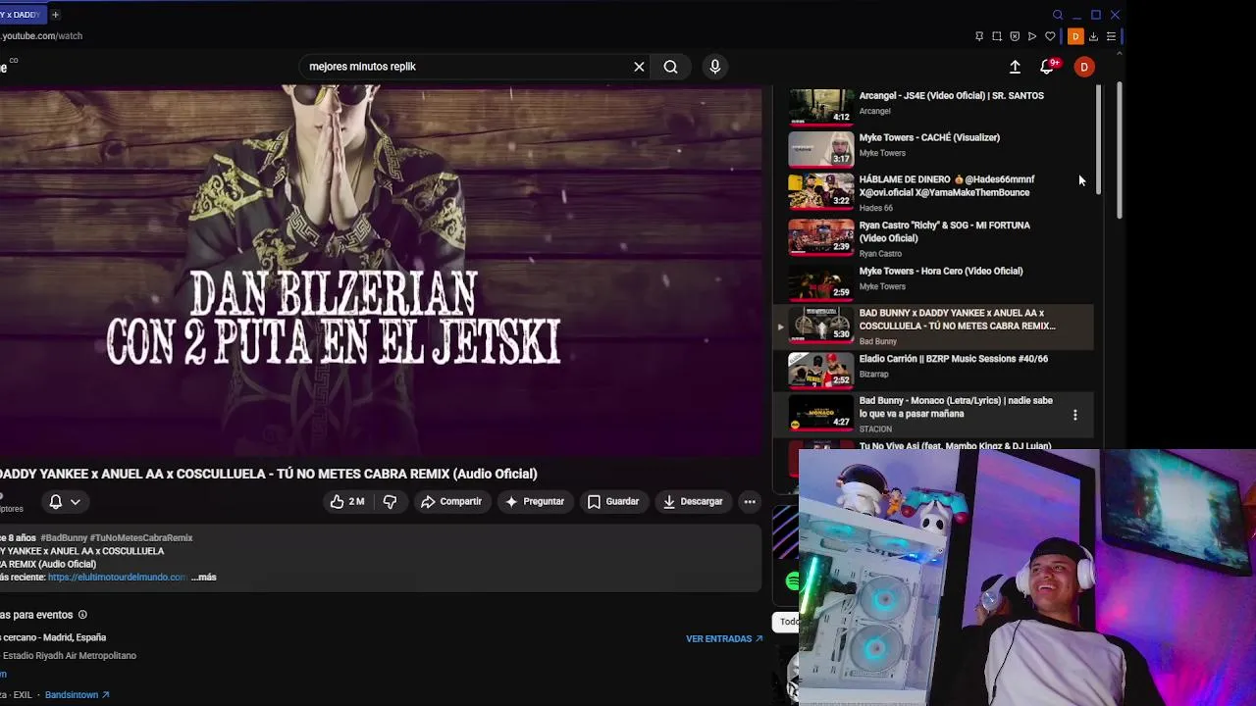Image resolution: width=1256 pixels, height=706 pixels.
Task: Open the elultimotourdelmundo.com link
Action: tap(117, 578)
